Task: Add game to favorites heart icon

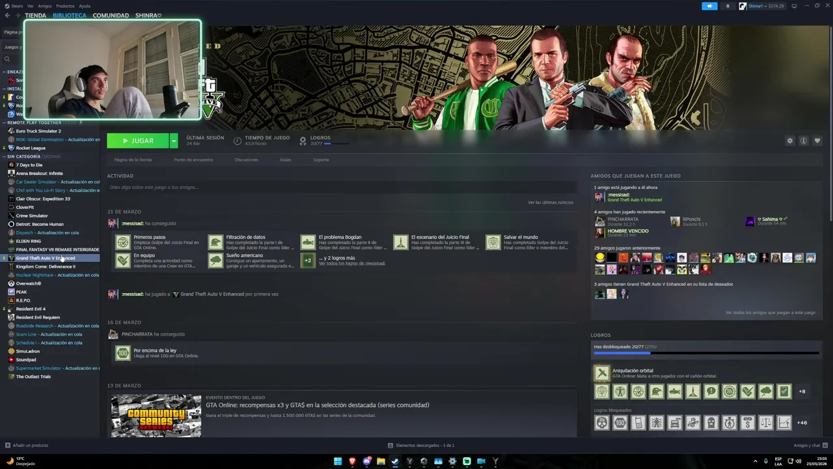Action: coord(817,141)
